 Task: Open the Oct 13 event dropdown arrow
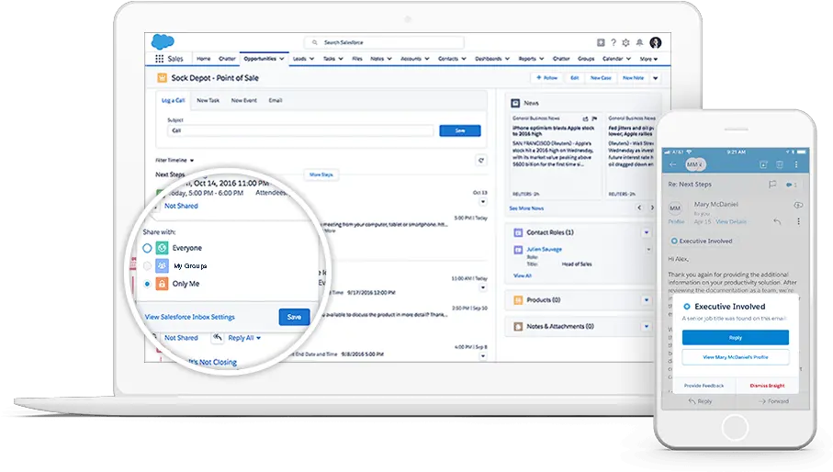pos(483,202)
